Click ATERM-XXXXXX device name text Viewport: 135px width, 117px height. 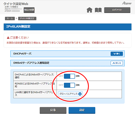point(12,11)
